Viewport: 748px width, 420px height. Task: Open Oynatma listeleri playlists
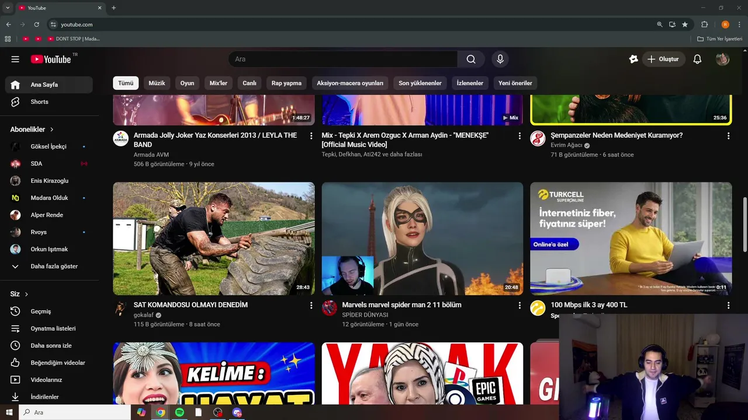click(49, 328)
